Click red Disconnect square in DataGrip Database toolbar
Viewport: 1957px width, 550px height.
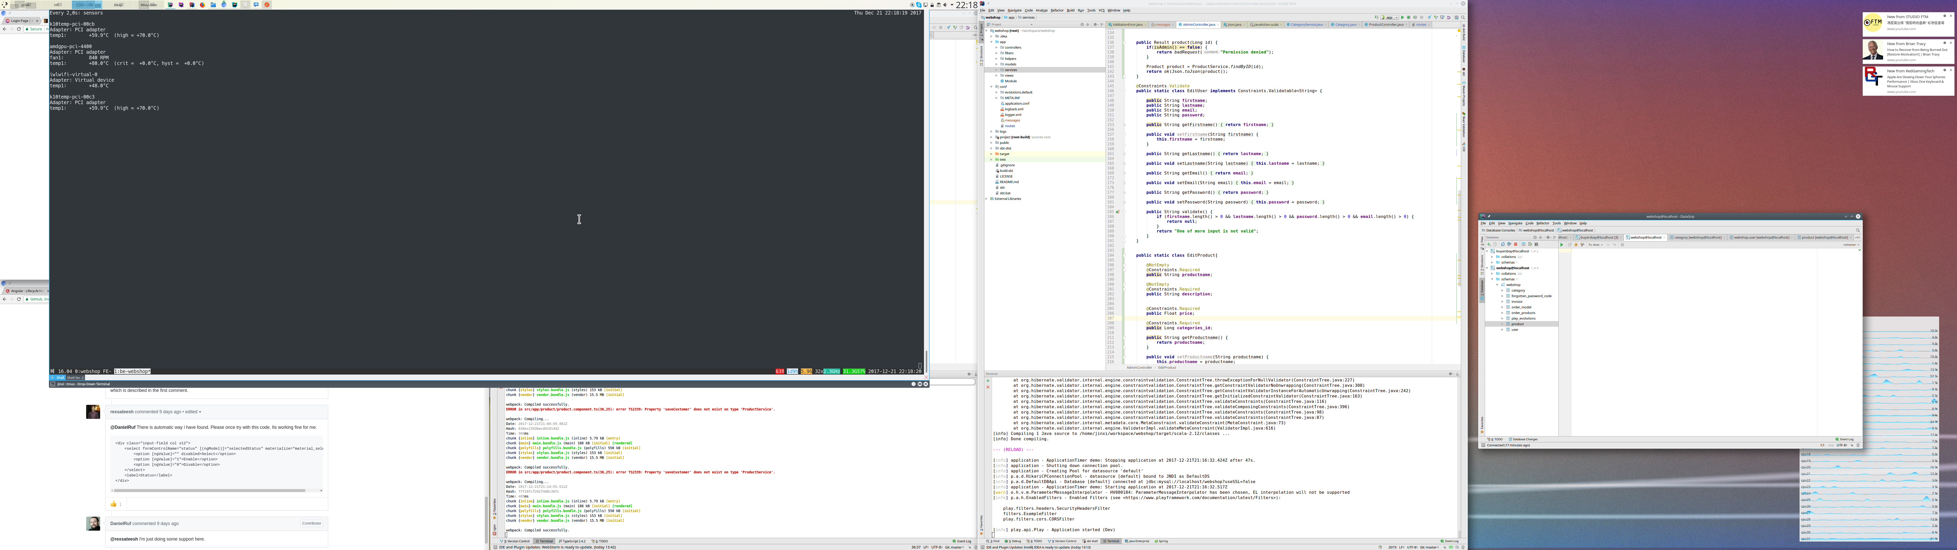1516,245
